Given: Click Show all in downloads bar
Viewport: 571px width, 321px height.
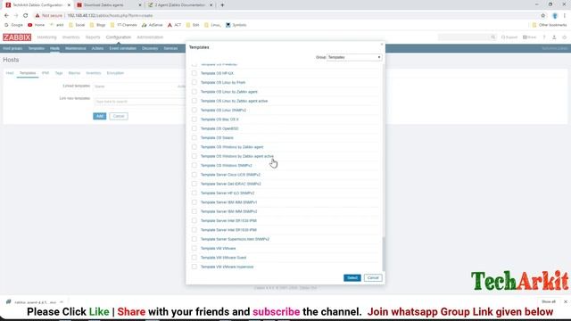Looking at the screenshot, I should coord(549,301).
